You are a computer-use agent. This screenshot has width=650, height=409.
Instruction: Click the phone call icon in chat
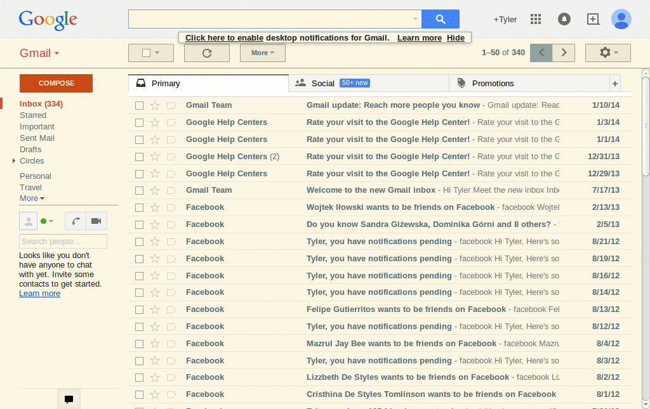pos(76,221)
